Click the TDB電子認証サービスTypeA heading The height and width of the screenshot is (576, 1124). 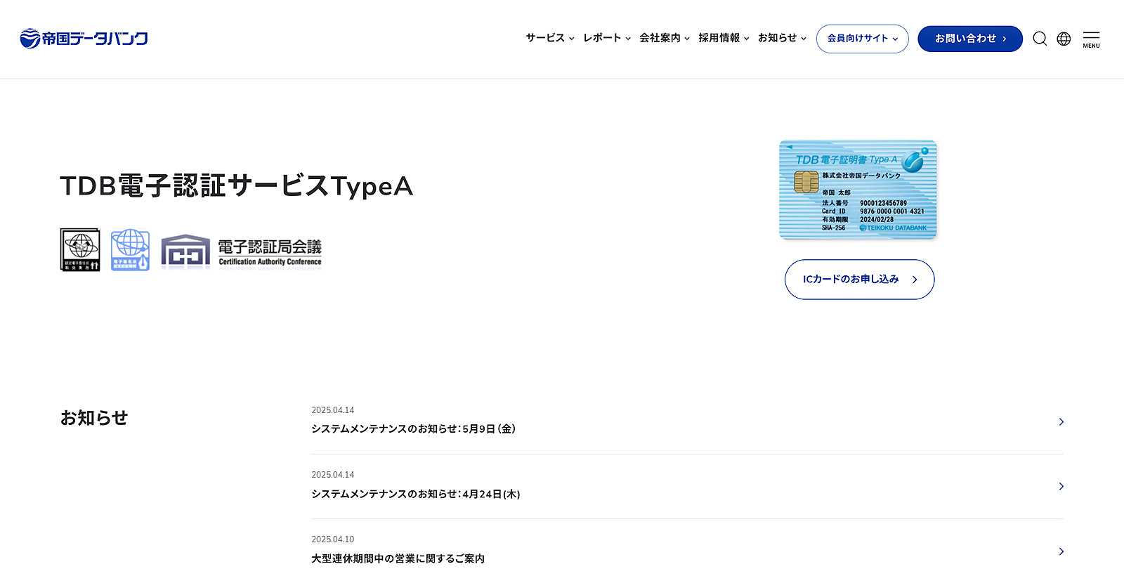pos(237,186)
